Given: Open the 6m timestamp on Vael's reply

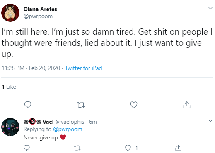Looking at the screenshot, I should pos(93,122).
